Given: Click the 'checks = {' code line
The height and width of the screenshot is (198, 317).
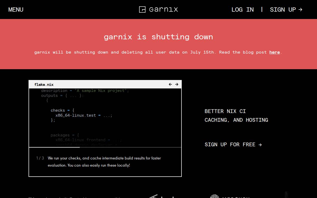Looking at the screenshot, I should pyautogui.click(x=63, y=110).
